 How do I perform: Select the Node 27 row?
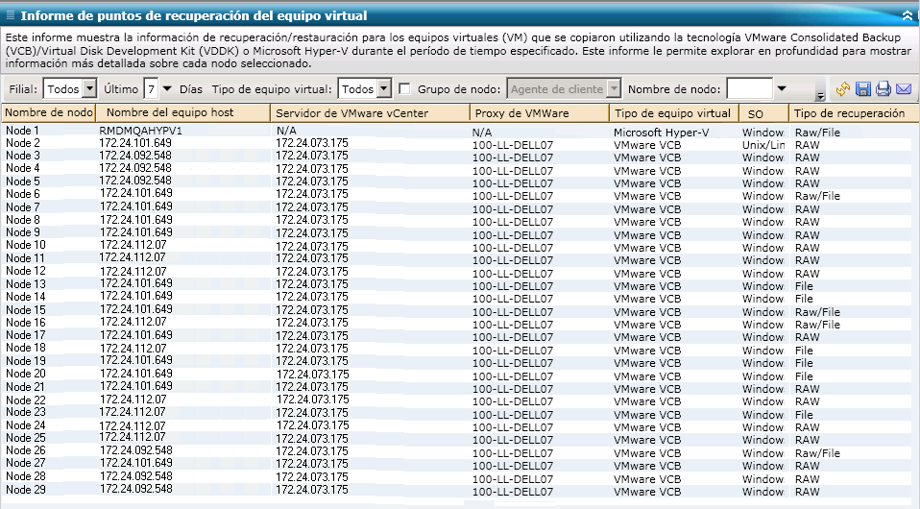pos(25,463)
